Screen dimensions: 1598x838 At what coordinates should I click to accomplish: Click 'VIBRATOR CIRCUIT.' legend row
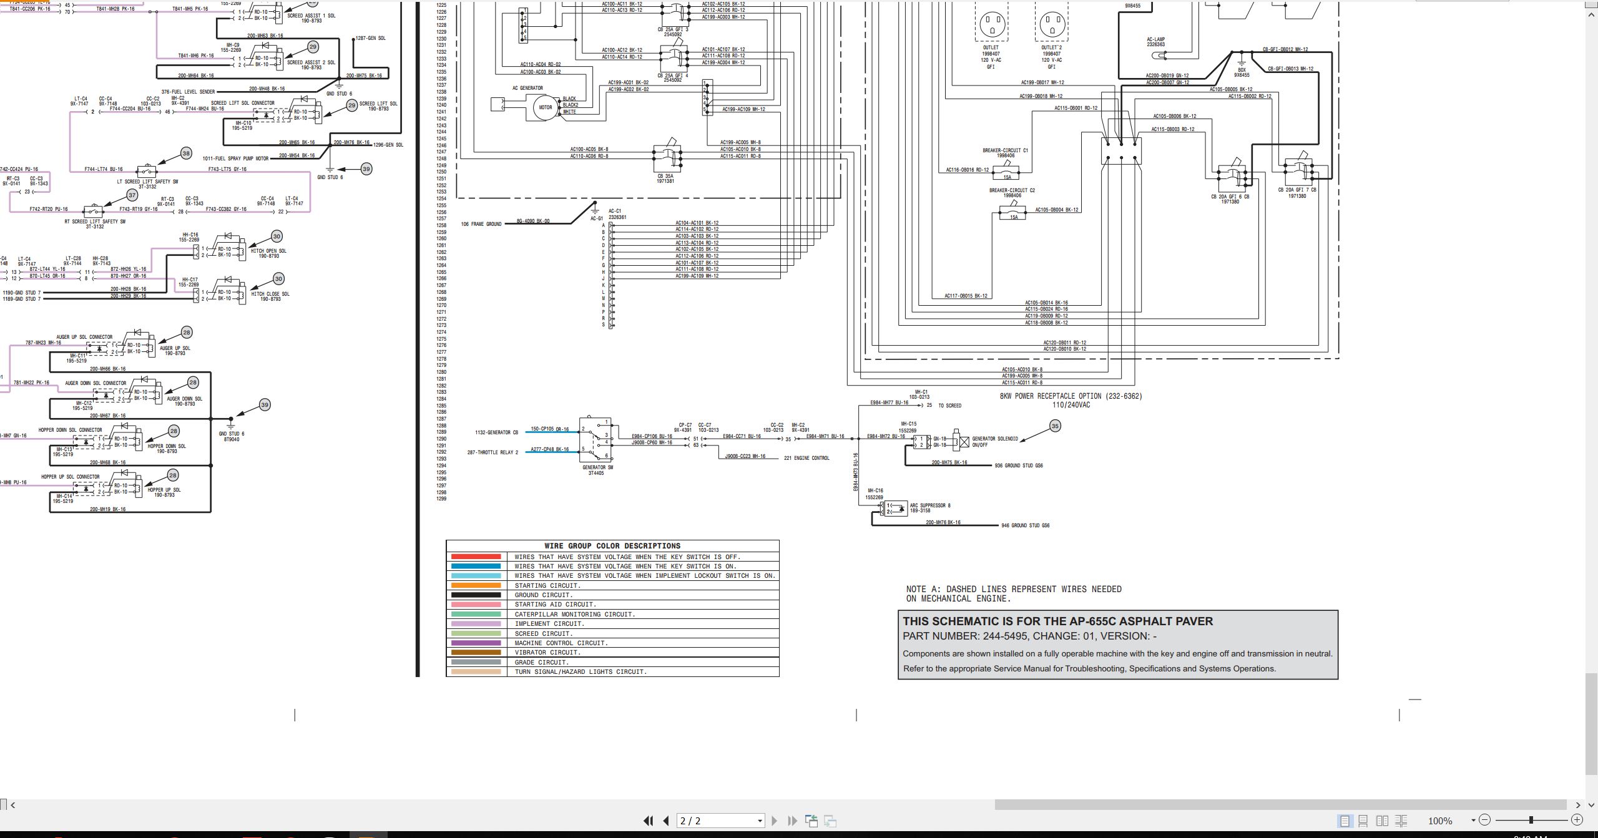point(612,653)
